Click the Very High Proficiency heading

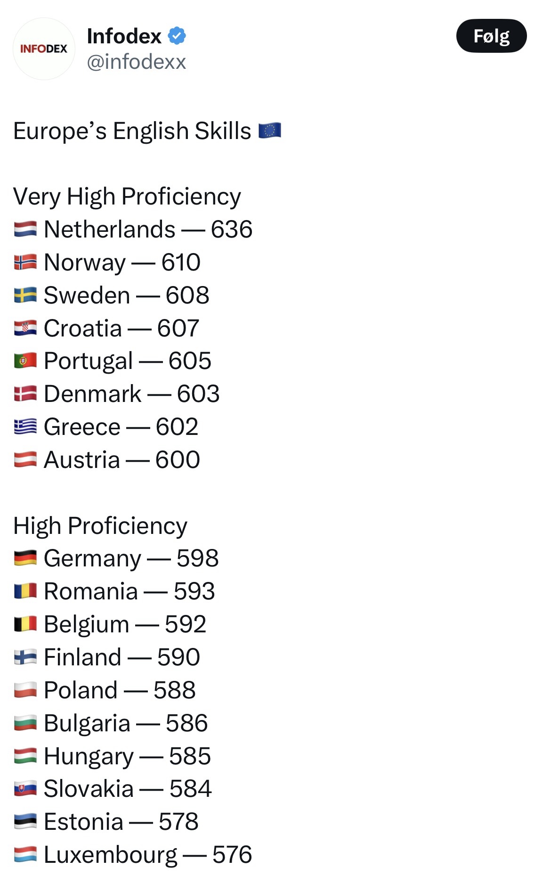[x=127, y=196]
